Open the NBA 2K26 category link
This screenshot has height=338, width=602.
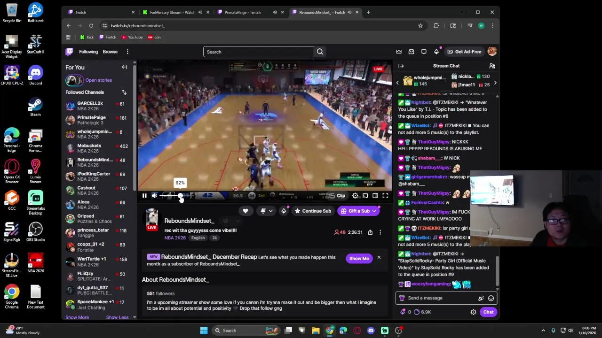(175, 238)
